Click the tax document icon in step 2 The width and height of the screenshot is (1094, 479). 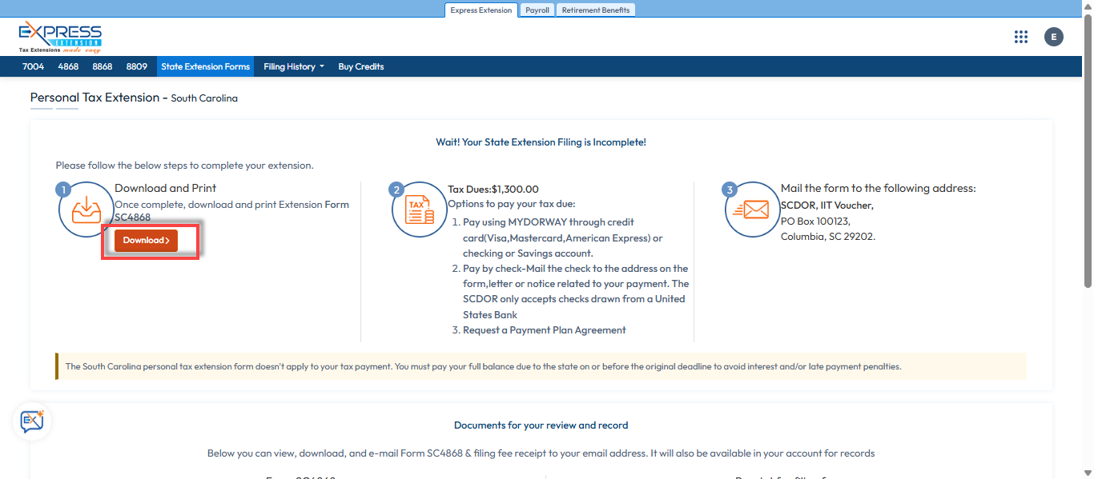point(418,210)
